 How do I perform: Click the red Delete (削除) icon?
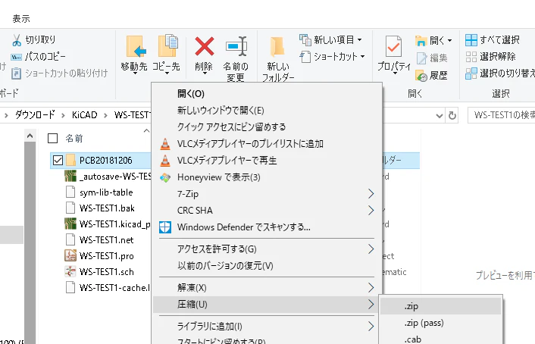[204, 46]
